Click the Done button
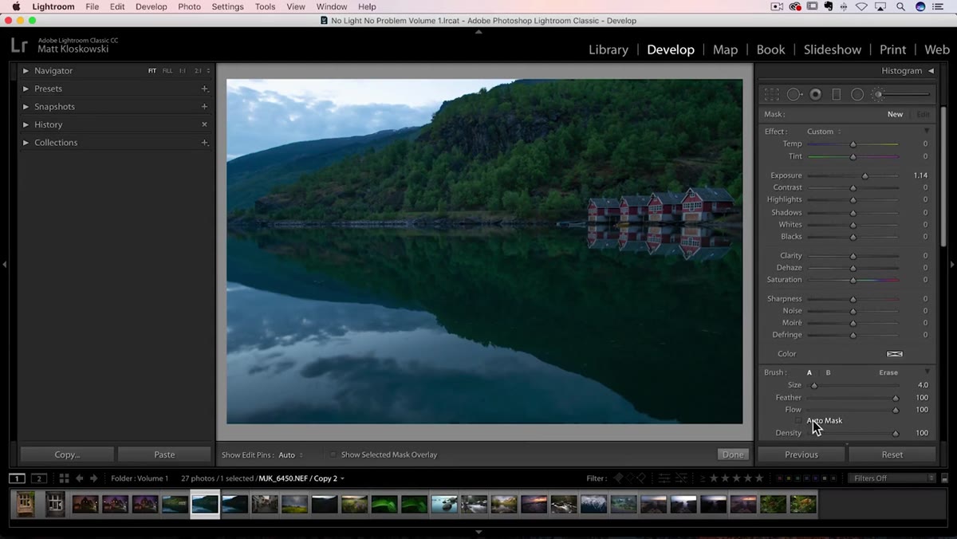The image size is (957, 539). pyautogui.click(x=733, y=454)
